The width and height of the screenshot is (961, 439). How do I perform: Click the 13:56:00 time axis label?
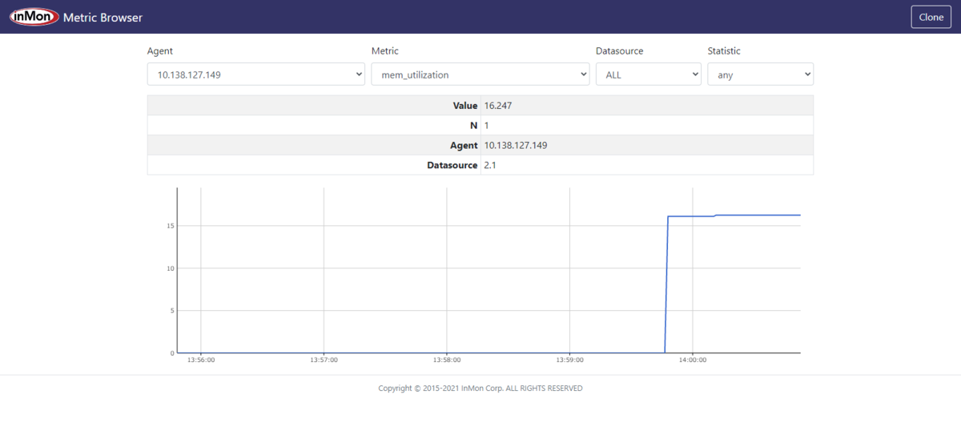pyautogui.click(x=201, y=360)
